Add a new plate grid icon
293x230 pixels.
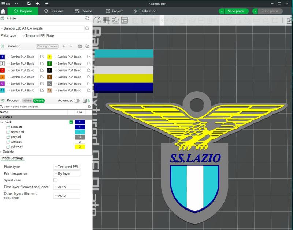pos(106,20)
